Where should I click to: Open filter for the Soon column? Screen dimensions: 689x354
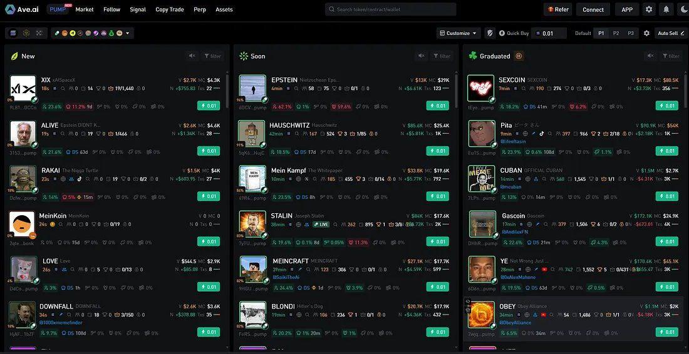point(442,56)
